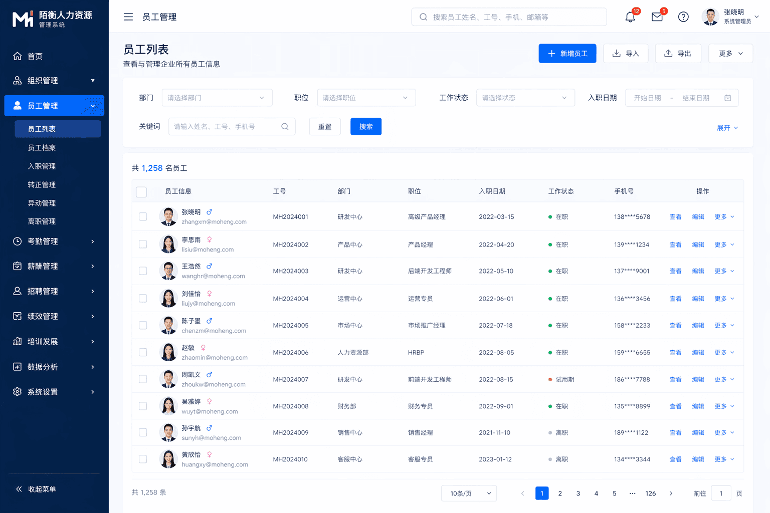The height and width of the screenshot is (513, 770).
Task: Open 更多 actions for row MH2024001
Action: (x=724, y=217)
